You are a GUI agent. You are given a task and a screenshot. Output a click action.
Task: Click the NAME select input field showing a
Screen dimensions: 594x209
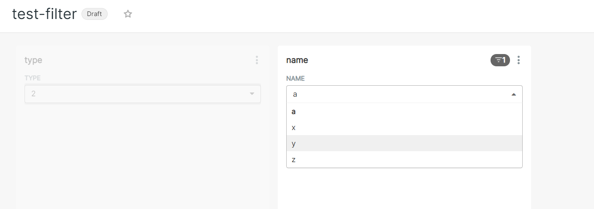(x=404, y=94)
